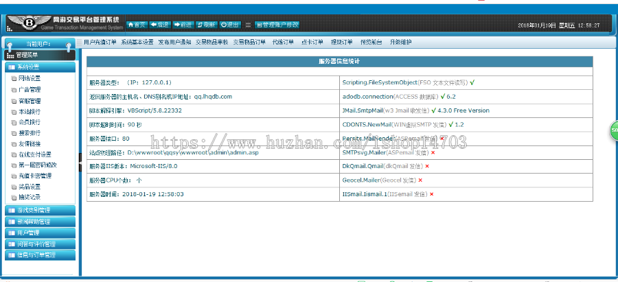Open 网站设置 in the sidebar
This screenshot has height=282, width=618.
(29, 78)
